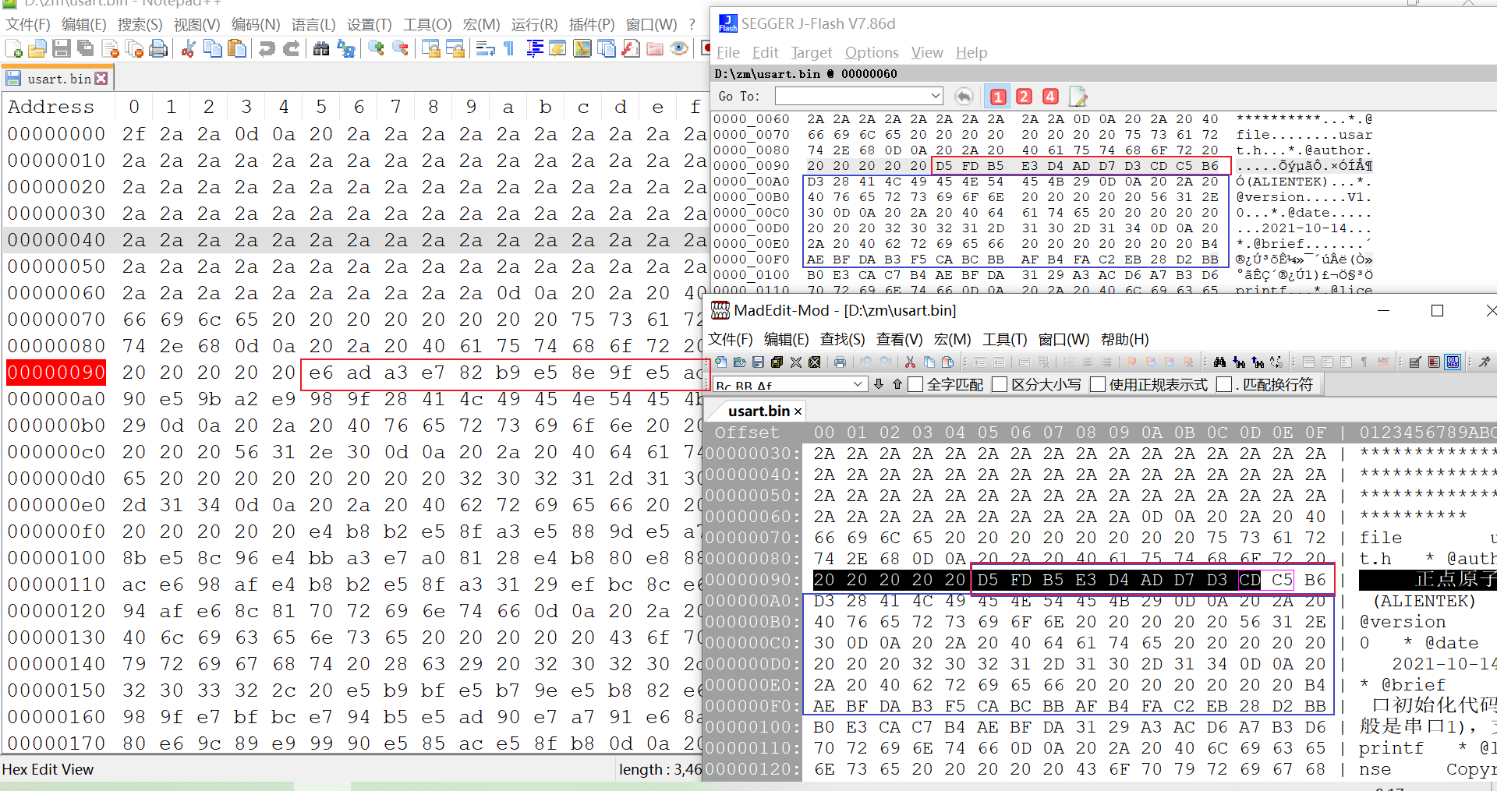The image size is (1497, 791).
Task: Open Document Map in Notepad++ toolbar
Action: tap(582, 49)
